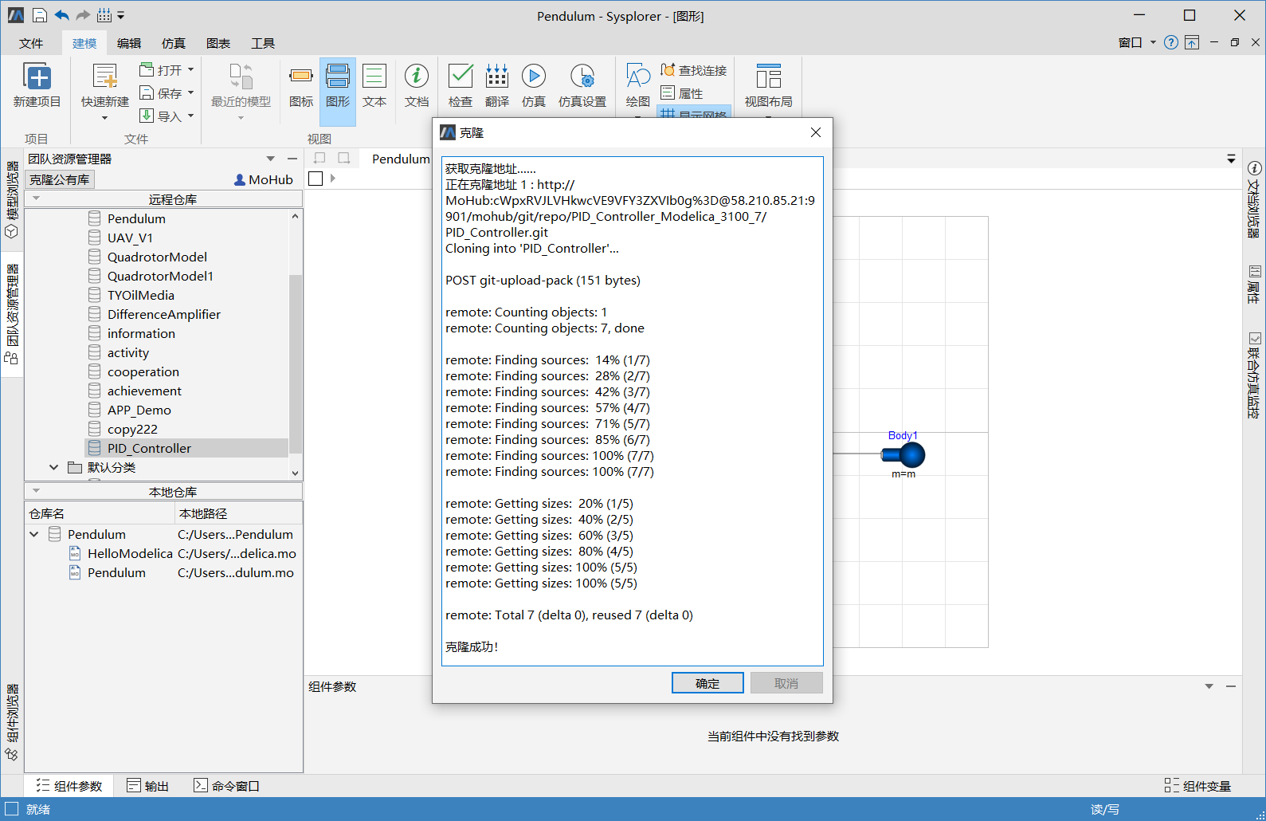Open Documentation view (文档)
The width and height of the screenshot is (1266, 821).
tap(417, 77)
